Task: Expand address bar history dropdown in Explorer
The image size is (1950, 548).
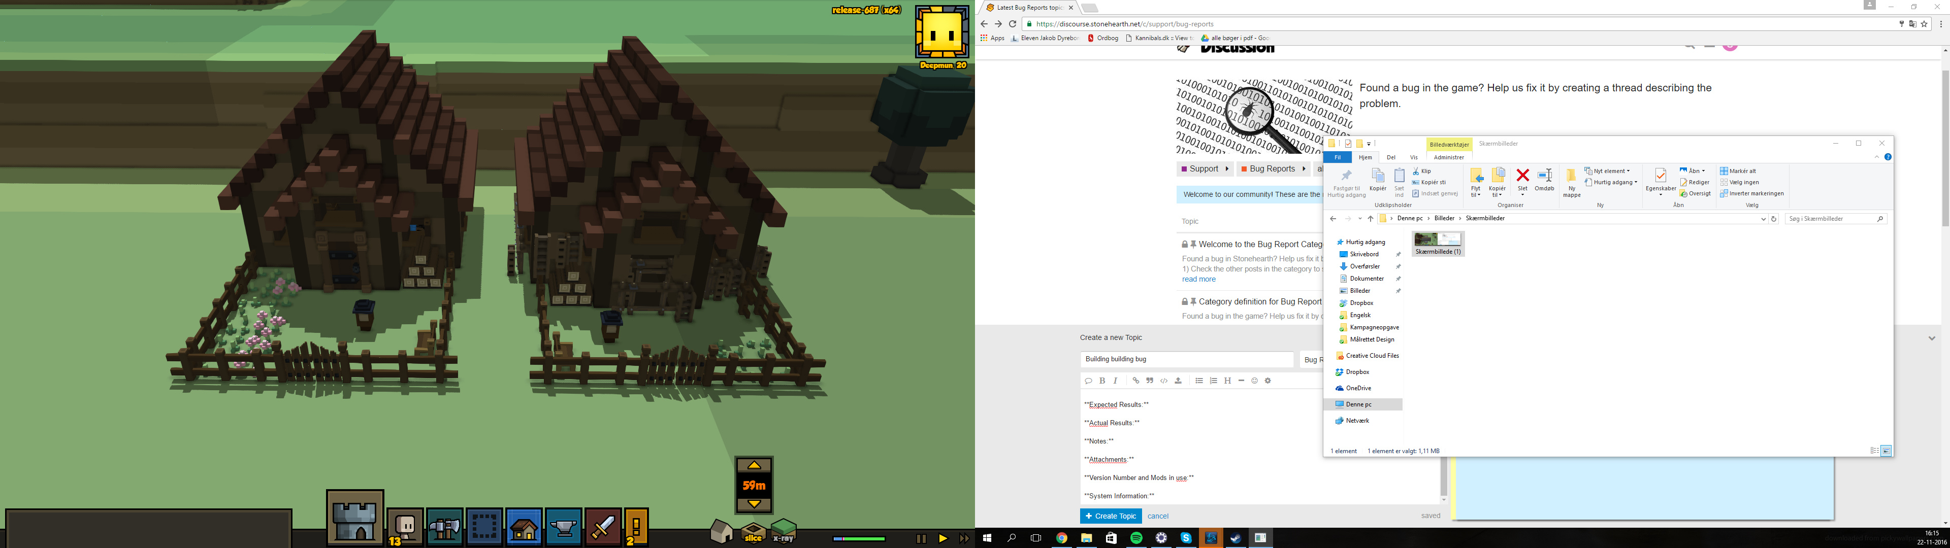Action: point(1763,219)
